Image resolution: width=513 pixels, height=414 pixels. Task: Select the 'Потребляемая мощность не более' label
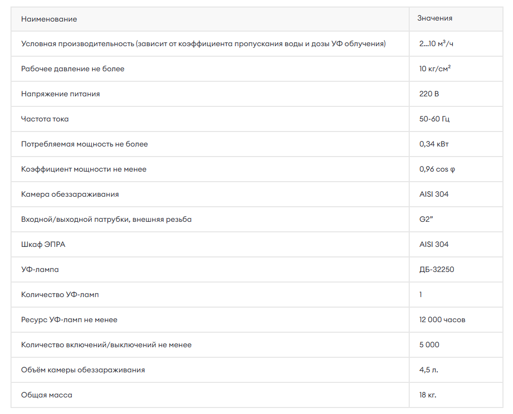[x=84, y=144]
